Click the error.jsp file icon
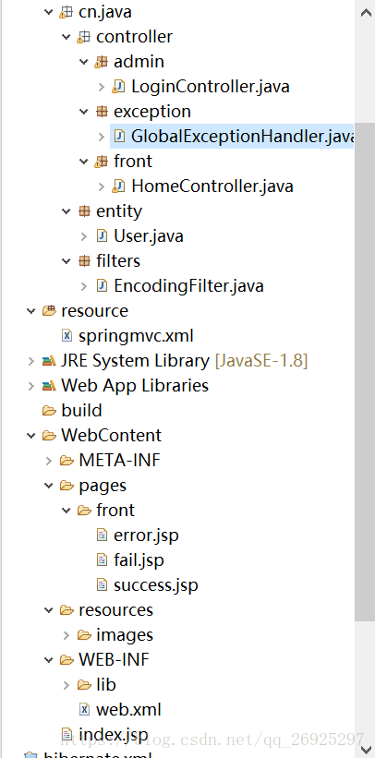Viewport: 375px width, 758px height. tap(102, 535)
